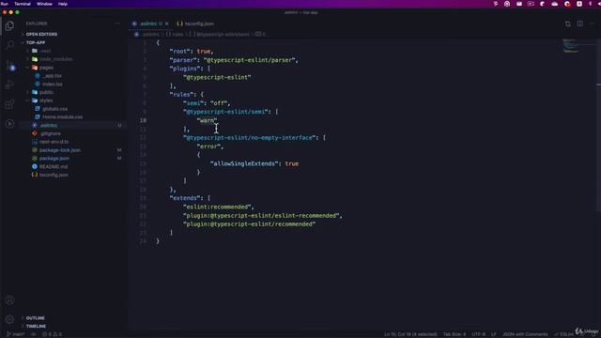Click the errors and warnings count in status bar
The height and width of the screenshot is (338, 601).
[53, 334]
